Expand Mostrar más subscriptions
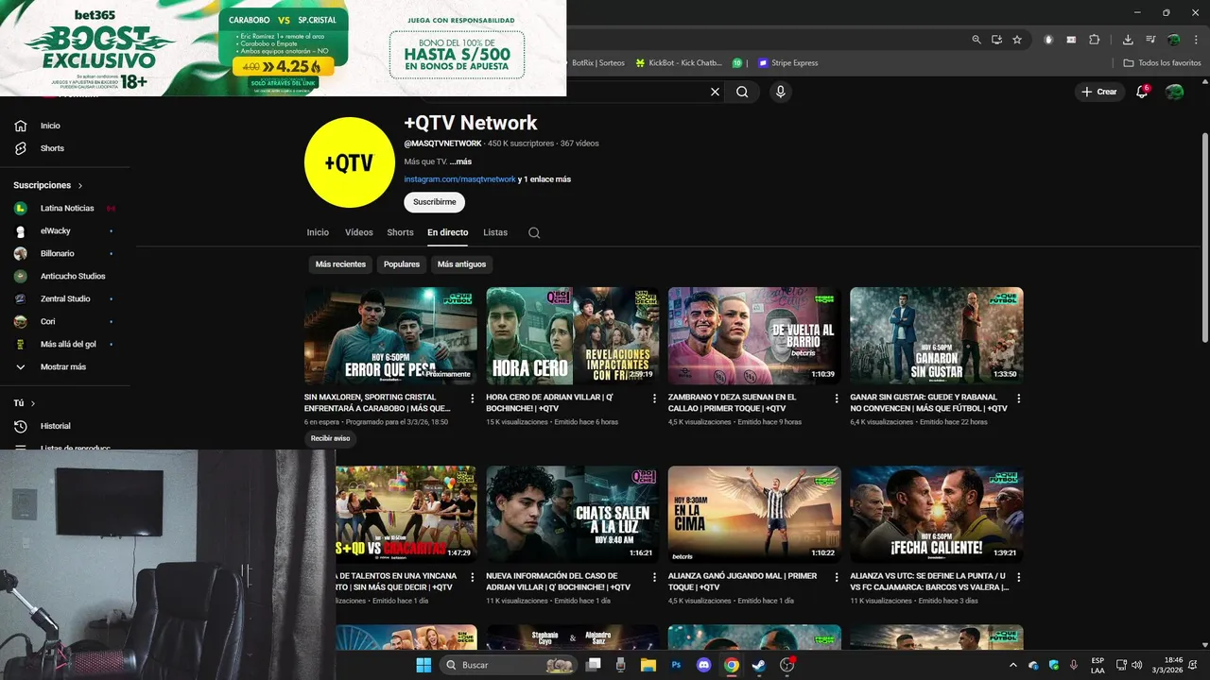 [65, 366]
